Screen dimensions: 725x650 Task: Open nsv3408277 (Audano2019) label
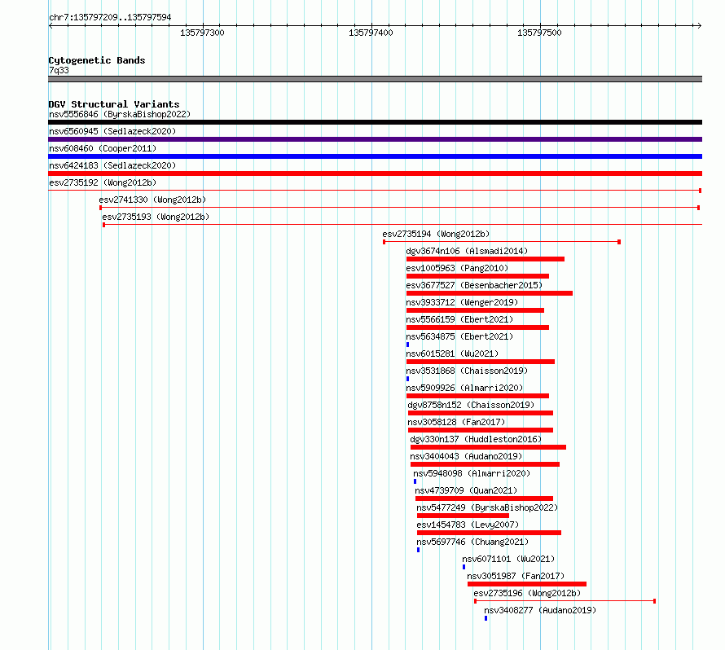pos(541,610)
